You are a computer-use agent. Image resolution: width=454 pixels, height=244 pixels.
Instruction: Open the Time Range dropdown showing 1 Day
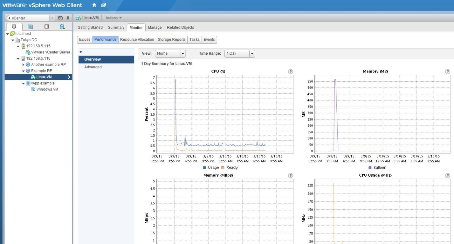tap(239, 54)
